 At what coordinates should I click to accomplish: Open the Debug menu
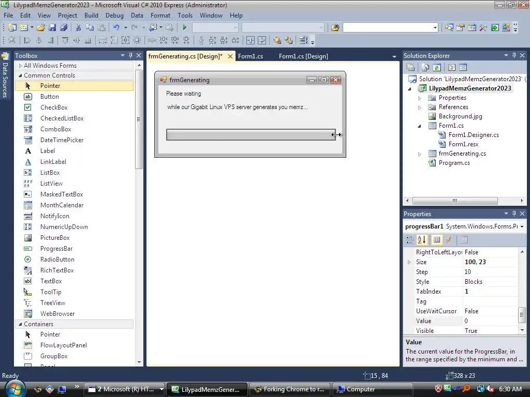tap(114, 16)
